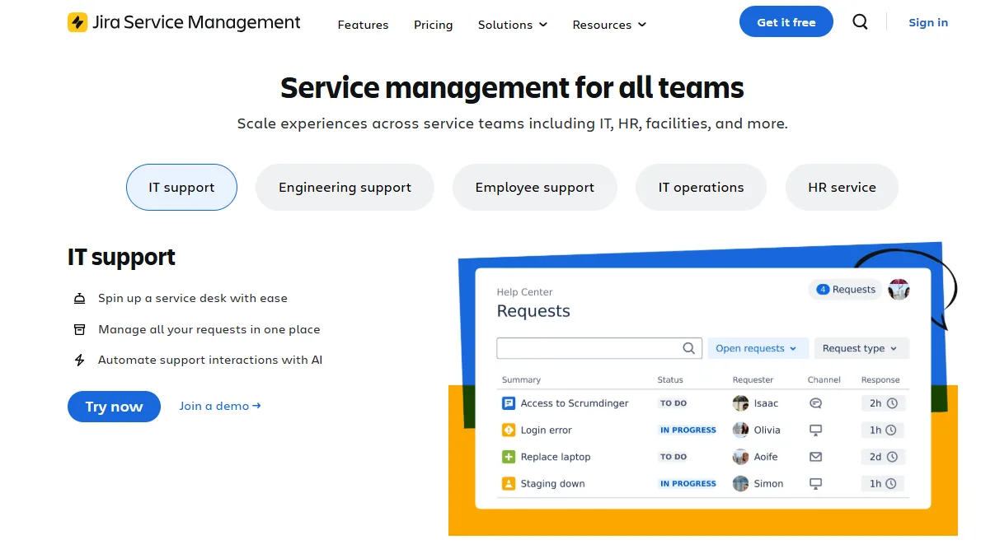Screen dimensions: 995x549
Task: Open the Features nav item
Action: tap(363, 25)
